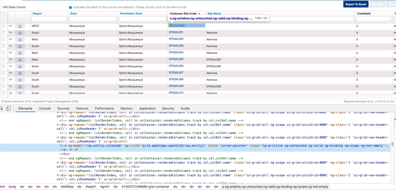396x190 pixels.
Task: Click the Region column filter input field
Action: [49, 19]
